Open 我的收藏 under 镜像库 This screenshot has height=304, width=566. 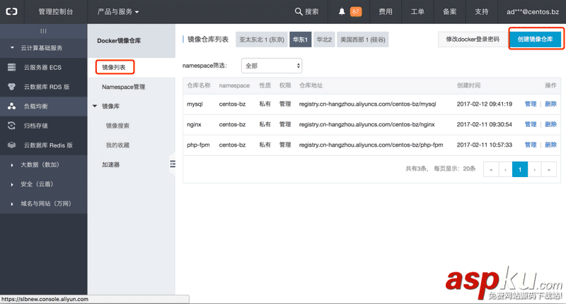pos(117,145)
